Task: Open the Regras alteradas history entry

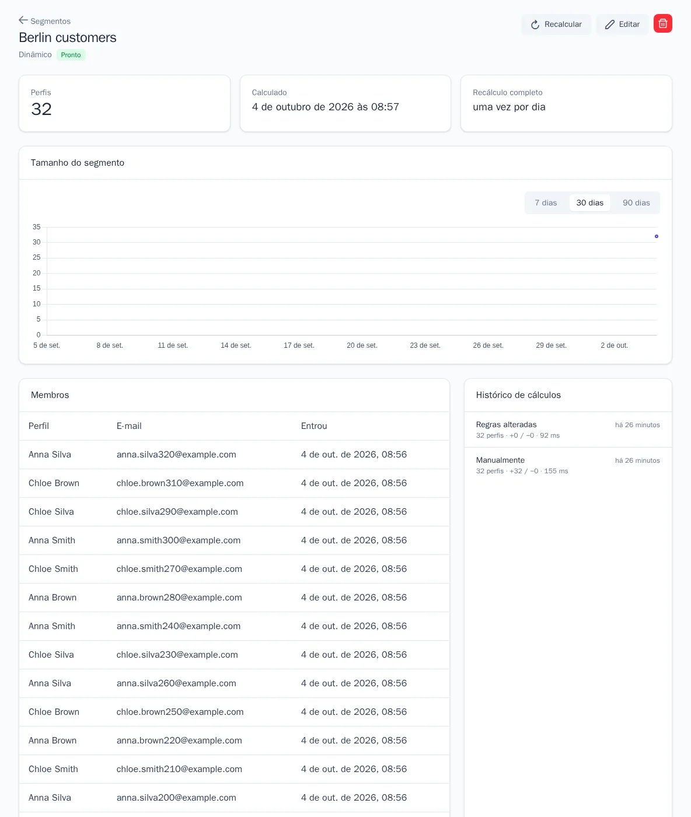Action: pyautogui.click(x=568, y=430)
